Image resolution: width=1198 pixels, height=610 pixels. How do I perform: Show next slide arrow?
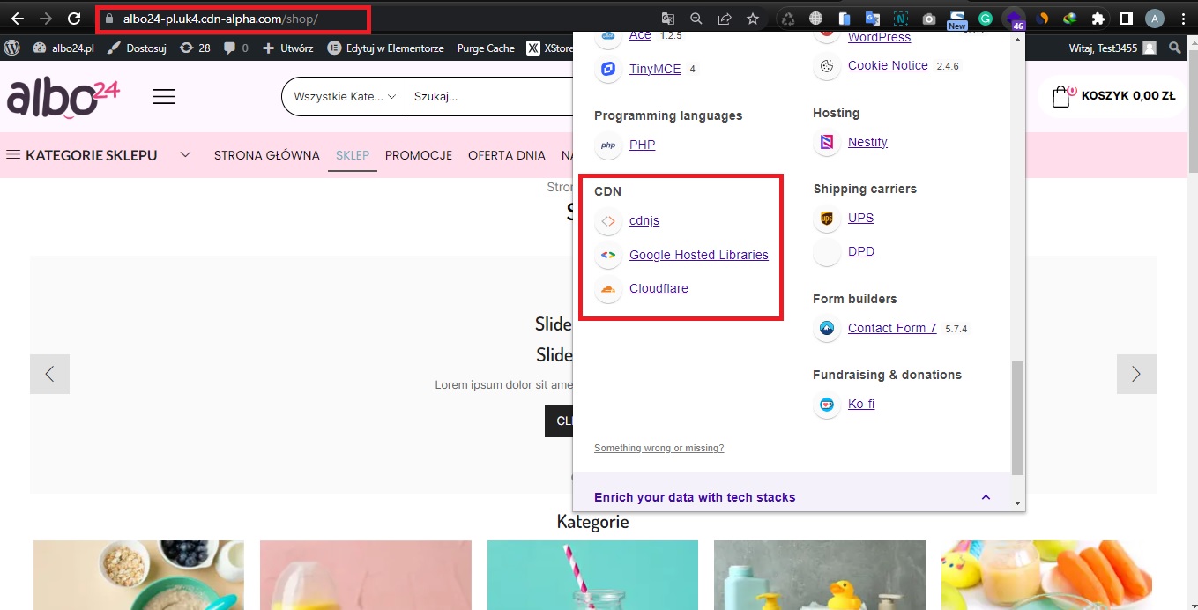1136,374
